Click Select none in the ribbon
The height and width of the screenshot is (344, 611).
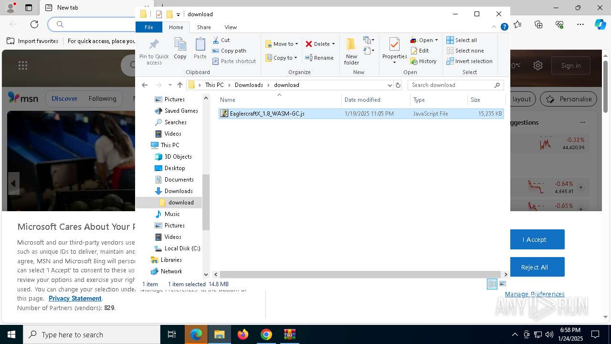465,51
